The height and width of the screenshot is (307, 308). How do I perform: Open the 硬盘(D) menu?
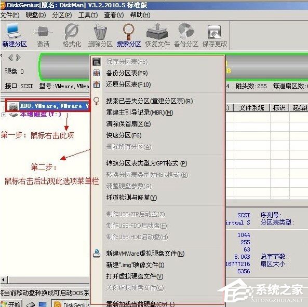[x=35, y=15]
